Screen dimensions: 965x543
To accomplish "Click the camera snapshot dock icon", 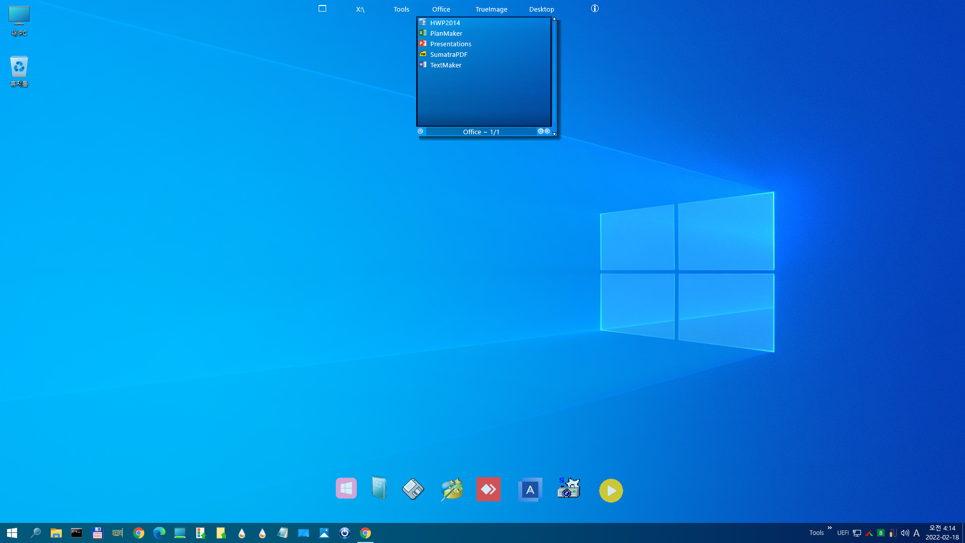I will click(x=568, y=488).
